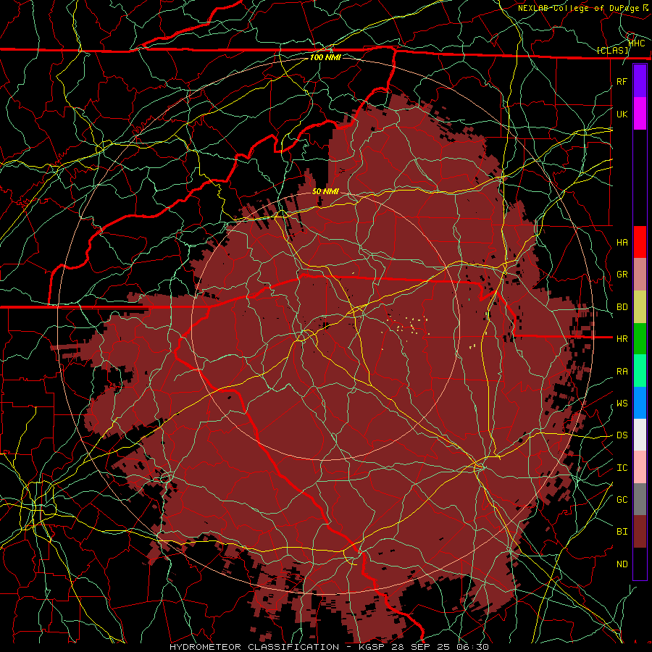Select the WS blue legend swatch
The height and width of the screenshot is (652, 652).
pos(640,403)
